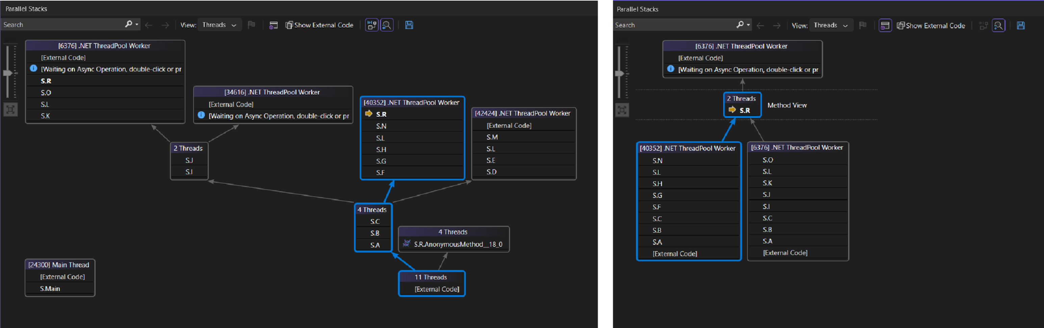
Task: Select the Parallel Stacks panel title on the left
Action: click(x=26, y=8)
